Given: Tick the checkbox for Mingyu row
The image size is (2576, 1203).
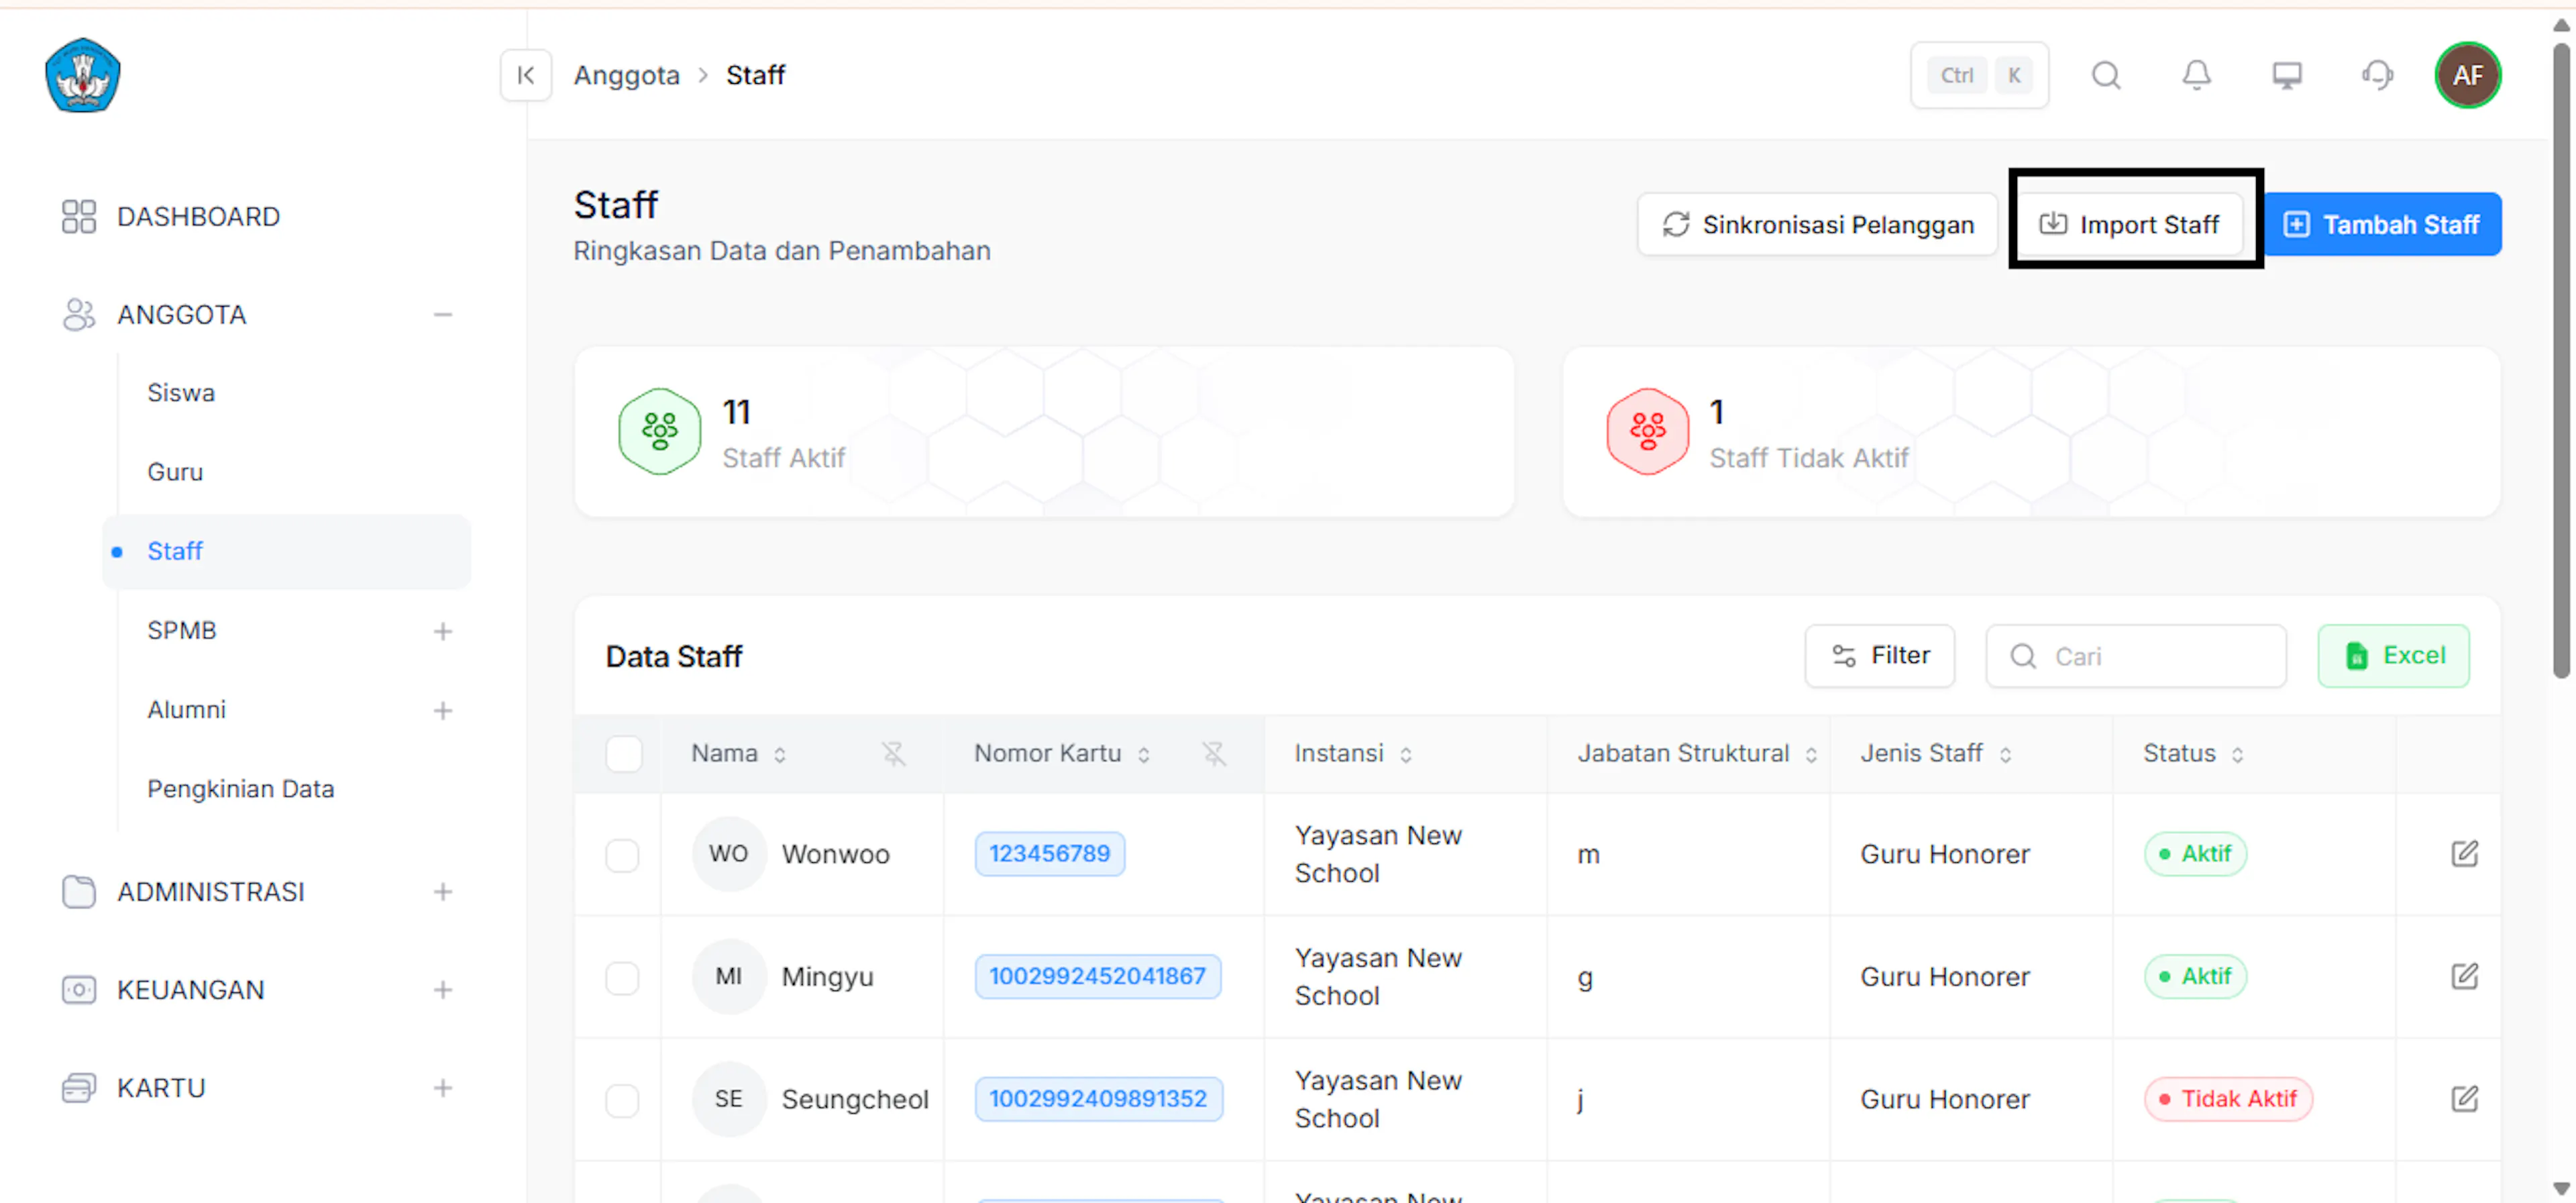Looking at the screenshot, I should point(622,978).
